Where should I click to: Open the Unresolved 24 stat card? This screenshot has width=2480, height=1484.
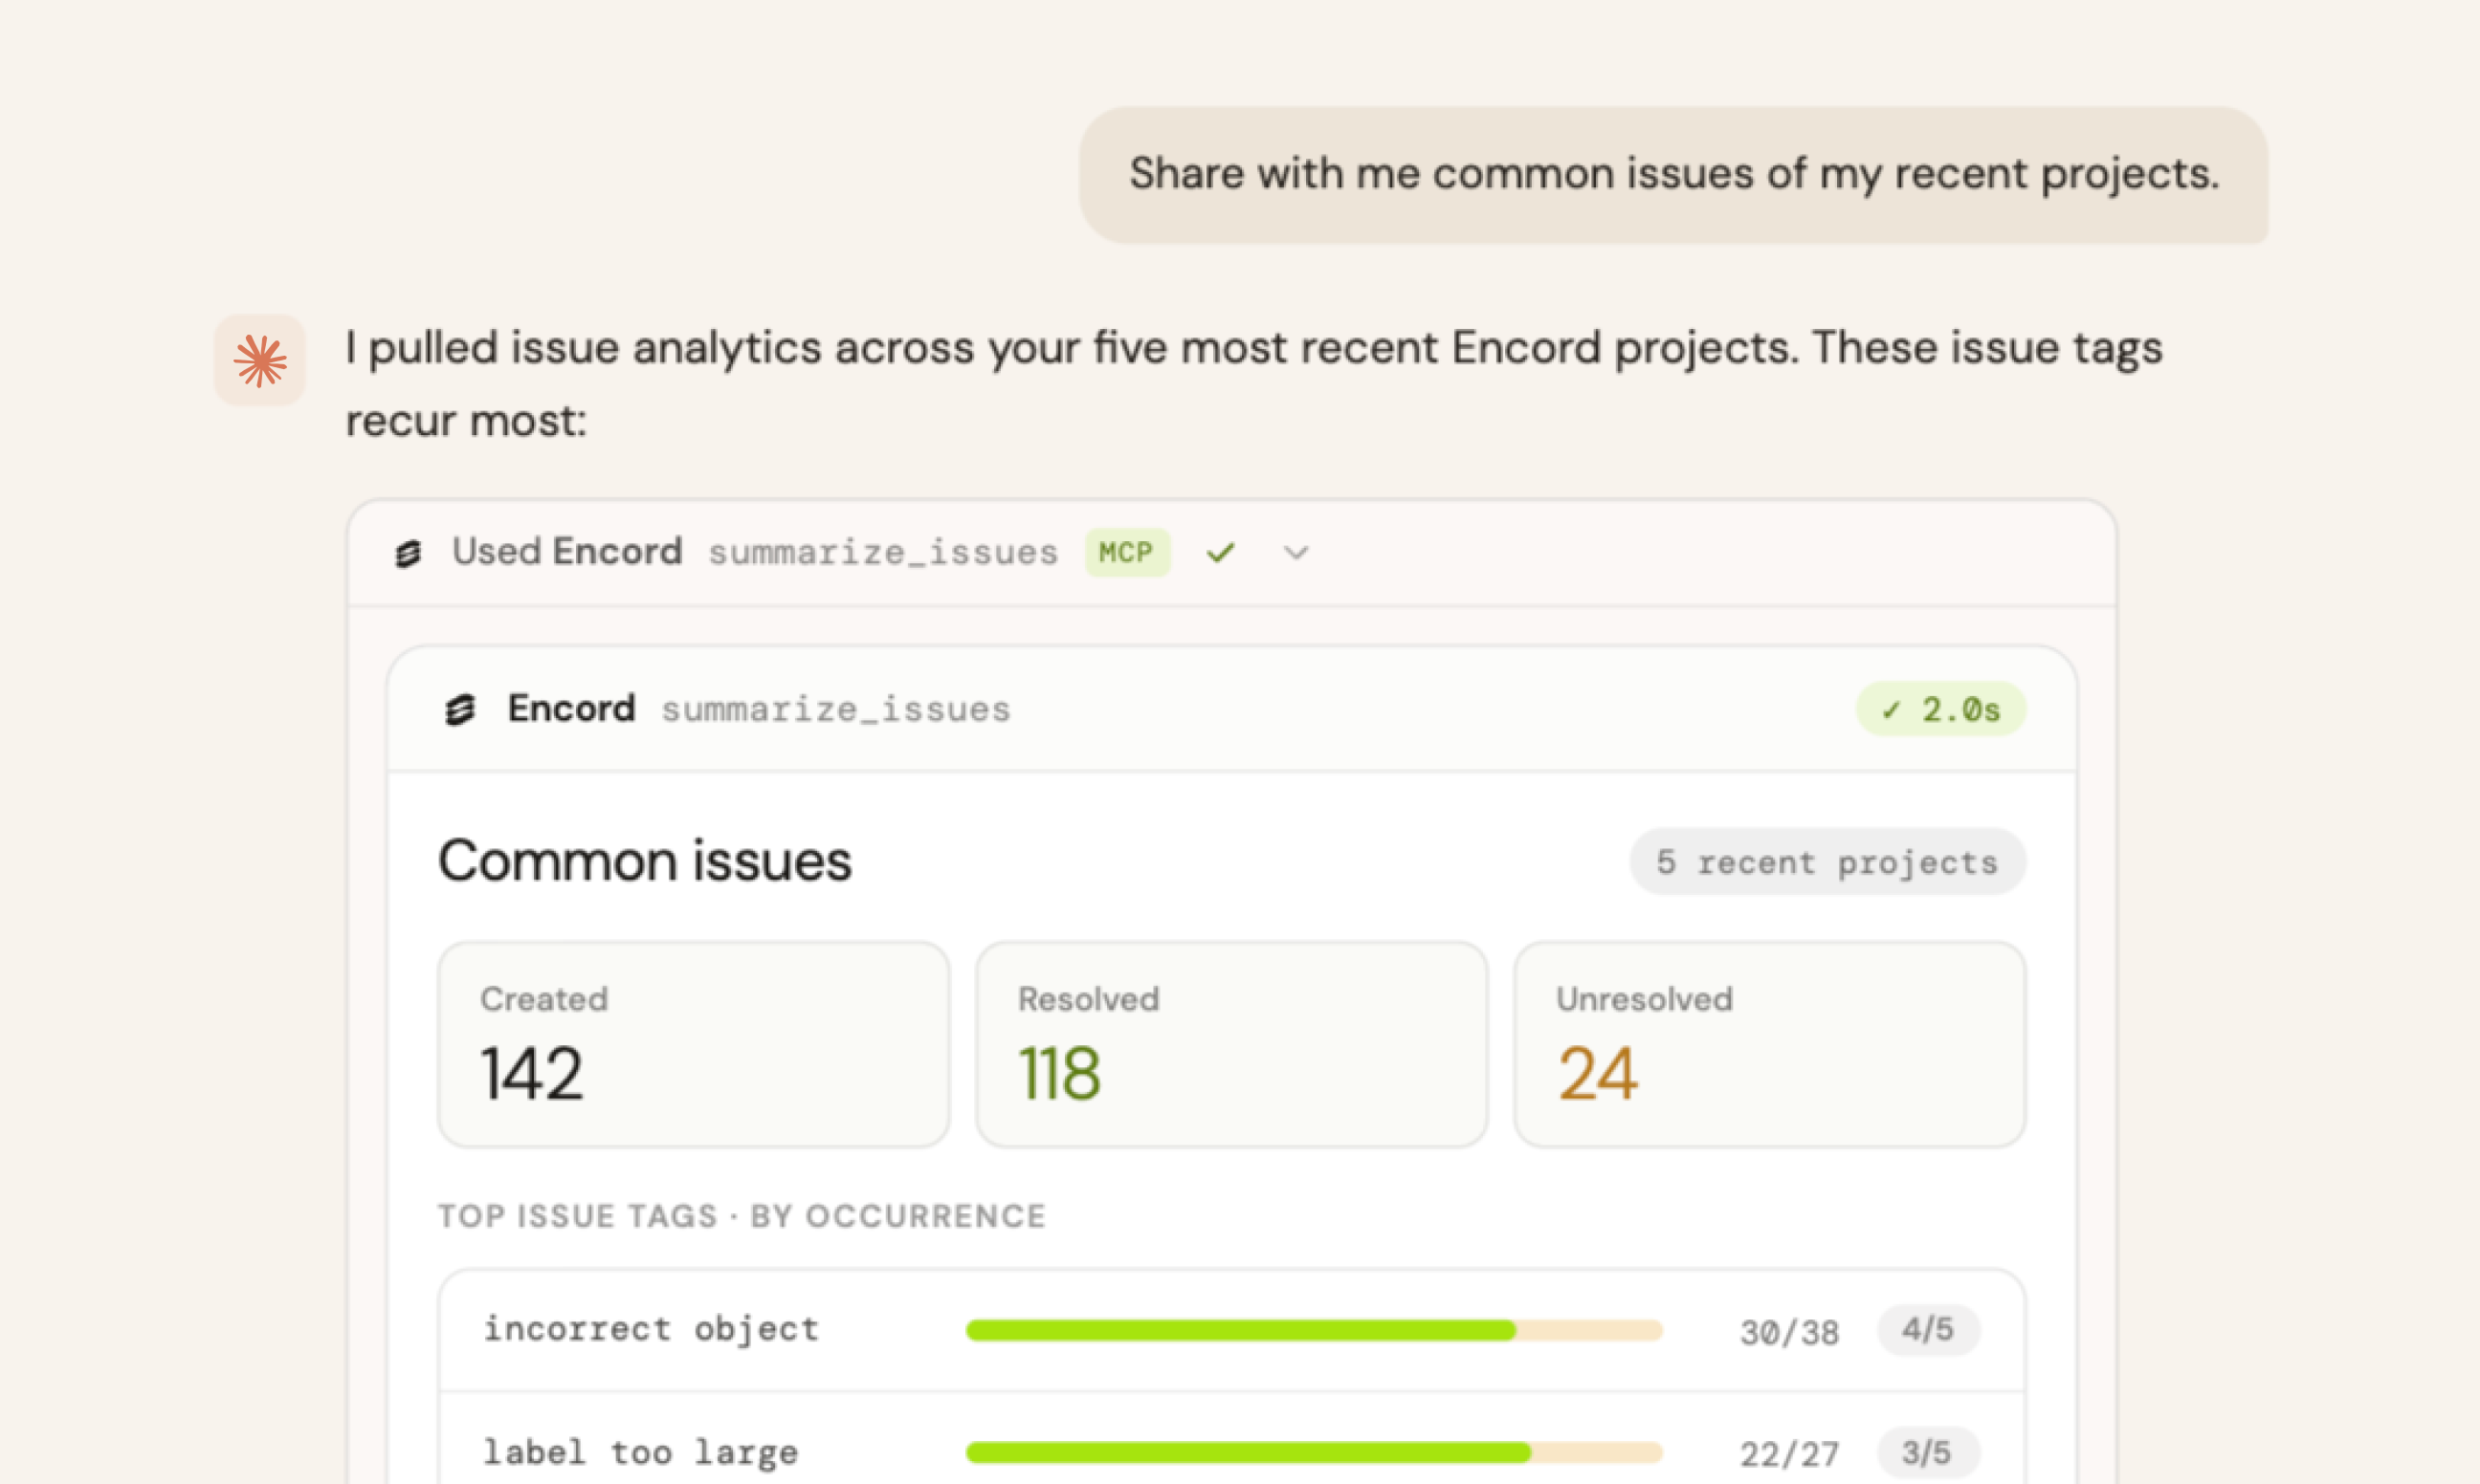[1770, 1044]
